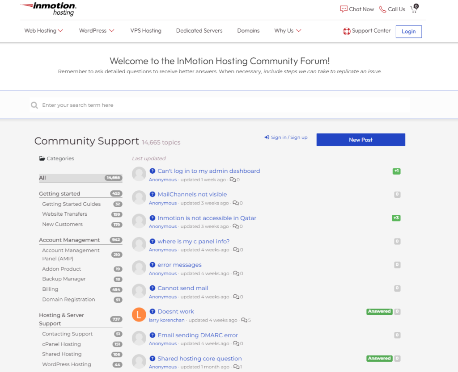
Task: Focus the search term input field
Action: tap(220, 105)
